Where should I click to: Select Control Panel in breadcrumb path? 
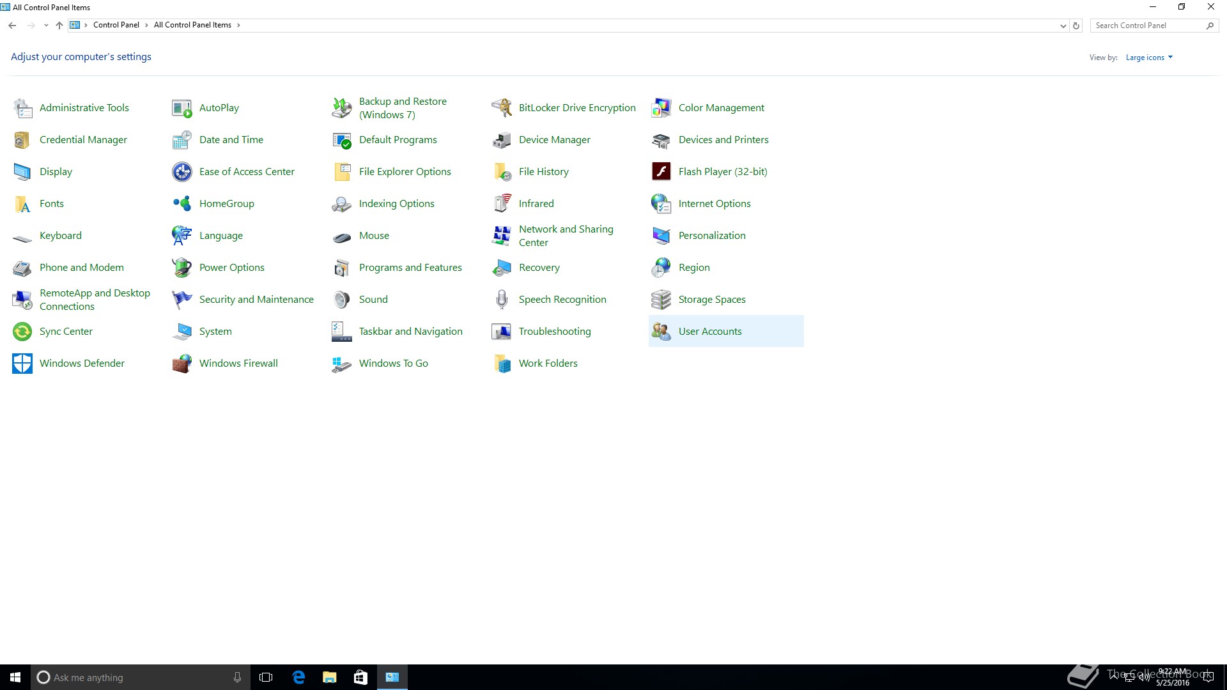[x=116, y=26]
